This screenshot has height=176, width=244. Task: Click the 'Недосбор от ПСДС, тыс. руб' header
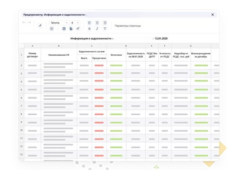[181, 55]
